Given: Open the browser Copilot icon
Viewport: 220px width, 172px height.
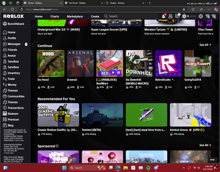Looking at the screenshot, I should click(216, 9).
